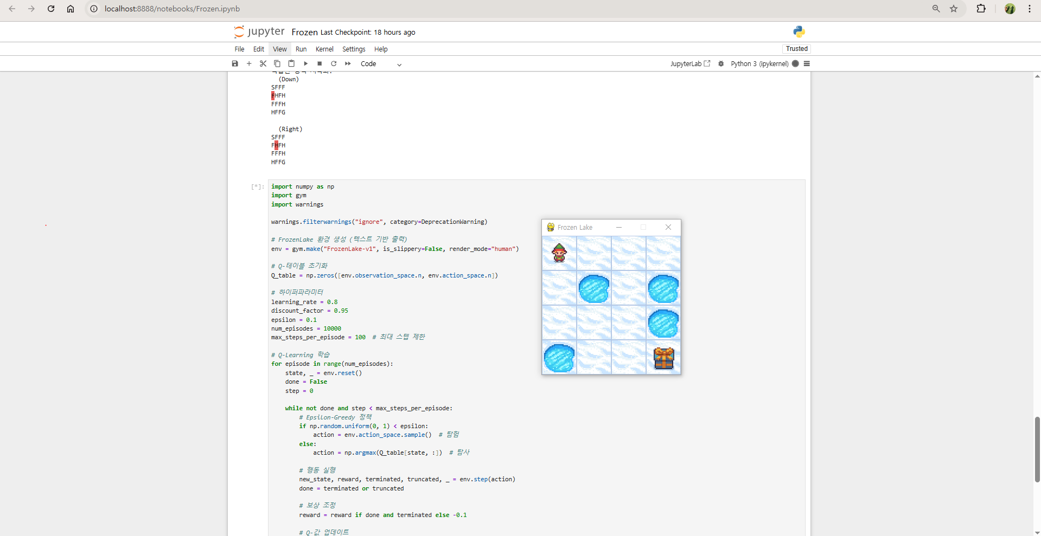This screenshot has width=1041, height=536.
Task: Click the gym.make("FrozenLake-v1") line
Action: [395, 249]
